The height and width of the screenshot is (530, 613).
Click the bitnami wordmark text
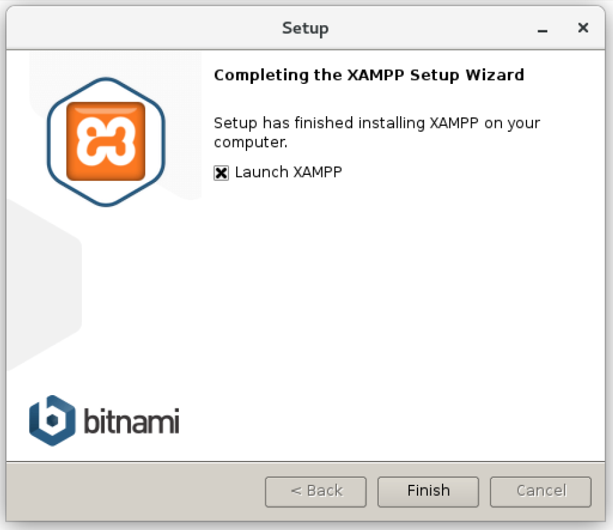tap(132, 421)
